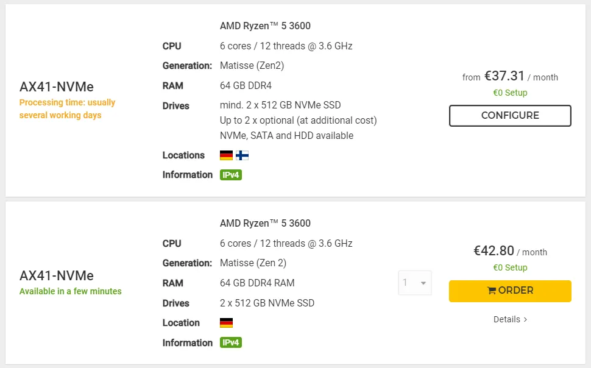Click 'Up to 2 x optional (at additional cost)'
This screenshot has width=591, height=368.
[x=298, y=120]
